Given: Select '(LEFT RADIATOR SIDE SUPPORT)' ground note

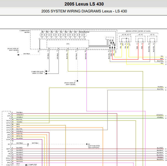Looking at the screenshot, I should click(x=94, y=147).
